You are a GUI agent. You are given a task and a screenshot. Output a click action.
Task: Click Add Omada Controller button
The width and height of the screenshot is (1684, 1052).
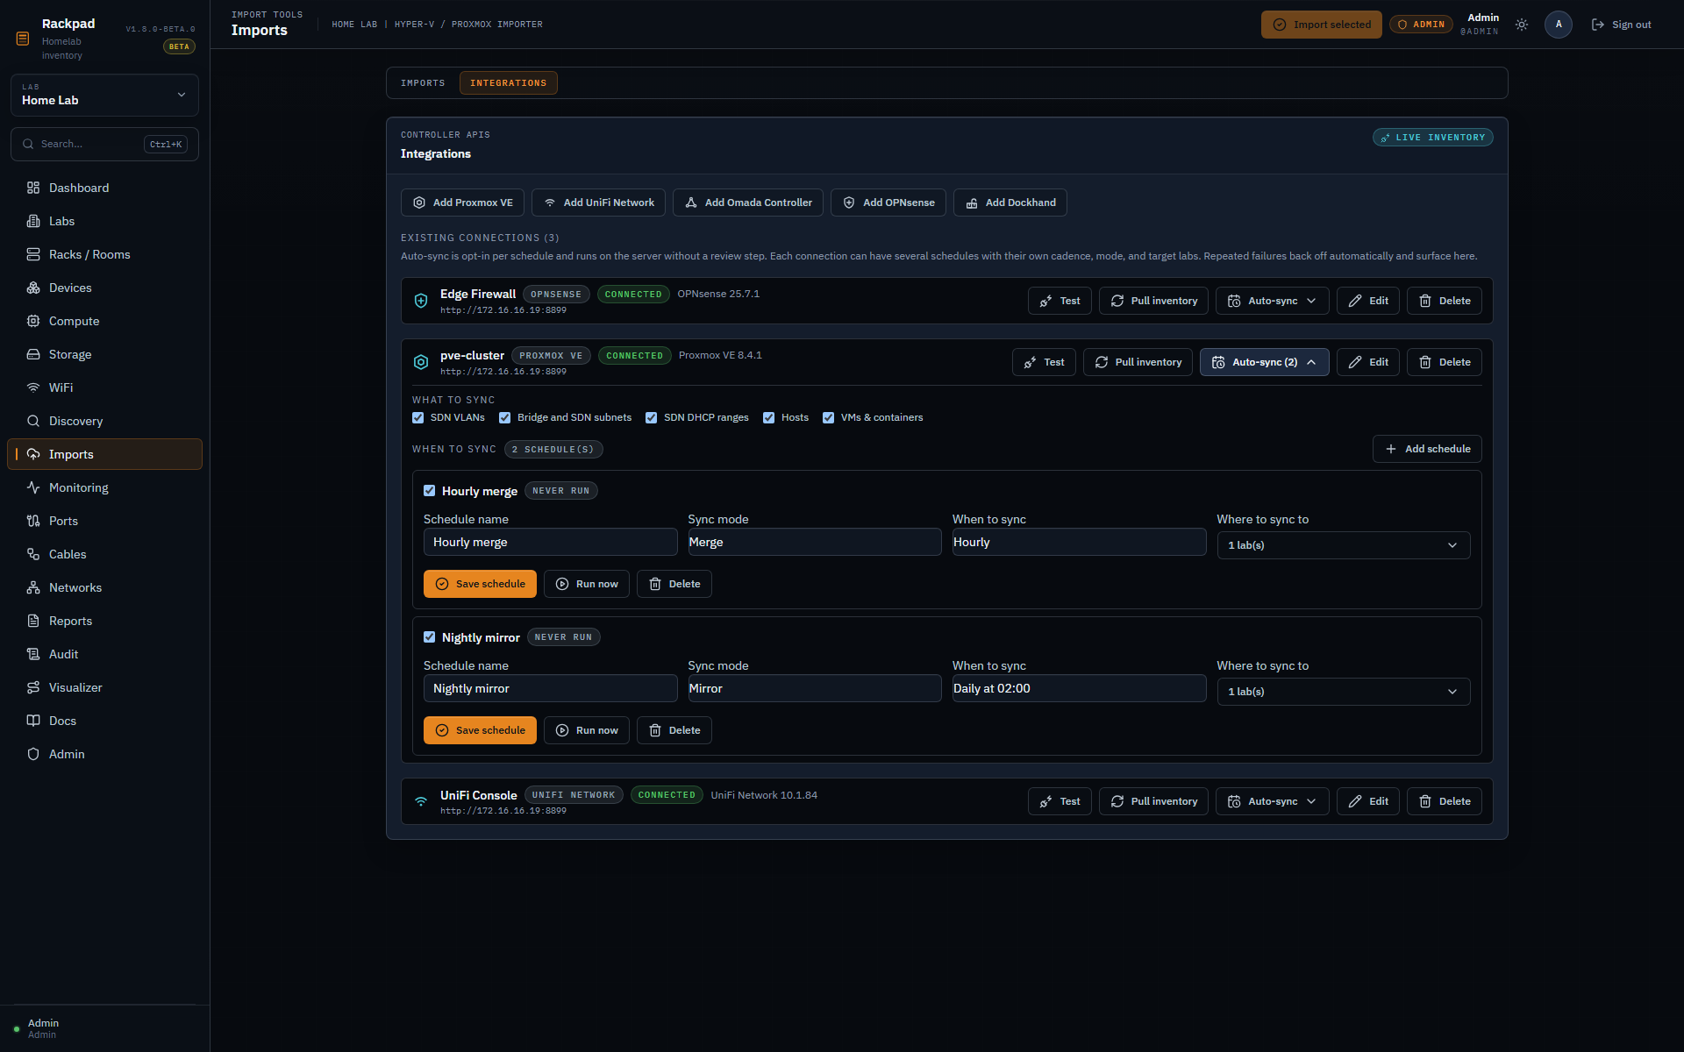pos(747,203)
